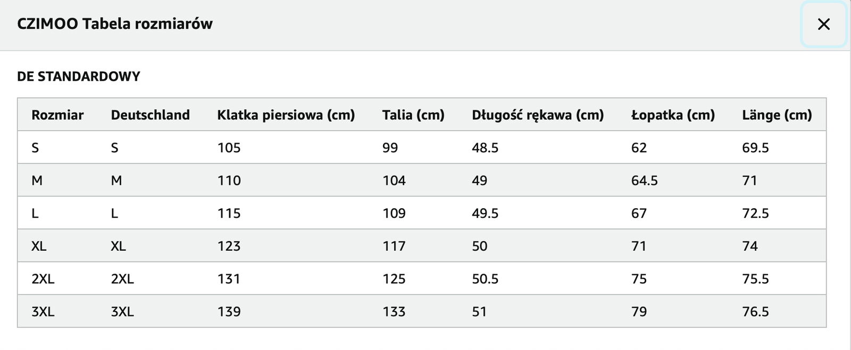Click the Talia (cm) column header

[413, 115]
